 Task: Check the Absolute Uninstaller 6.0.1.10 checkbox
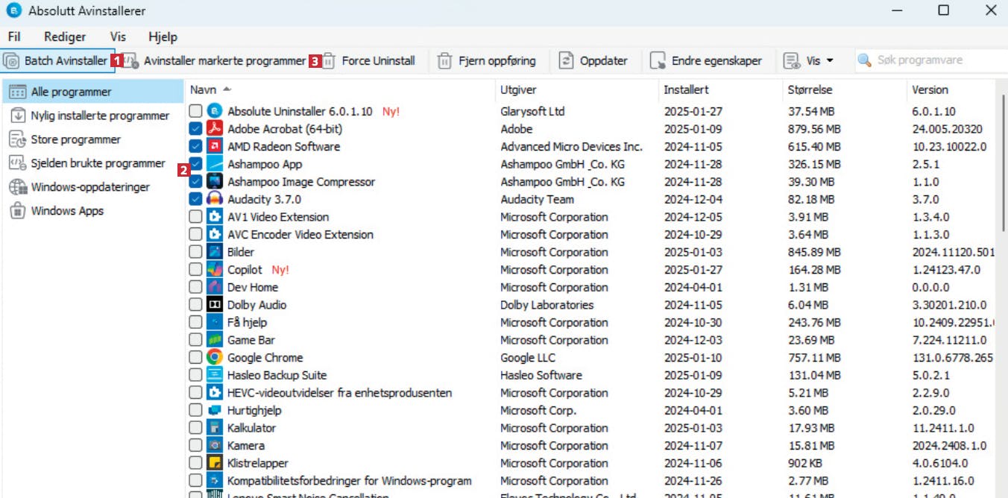point(195,111)
